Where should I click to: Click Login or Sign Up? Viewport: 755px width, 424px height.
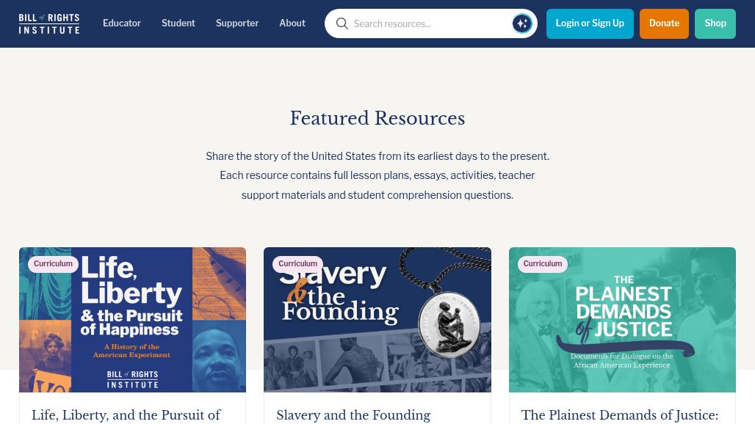(590, 23)
